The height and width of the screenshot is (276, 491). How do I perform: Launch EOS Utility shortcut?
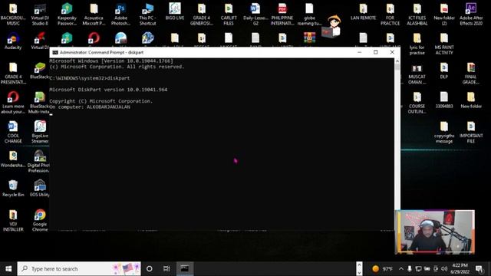tap(40, 188)
